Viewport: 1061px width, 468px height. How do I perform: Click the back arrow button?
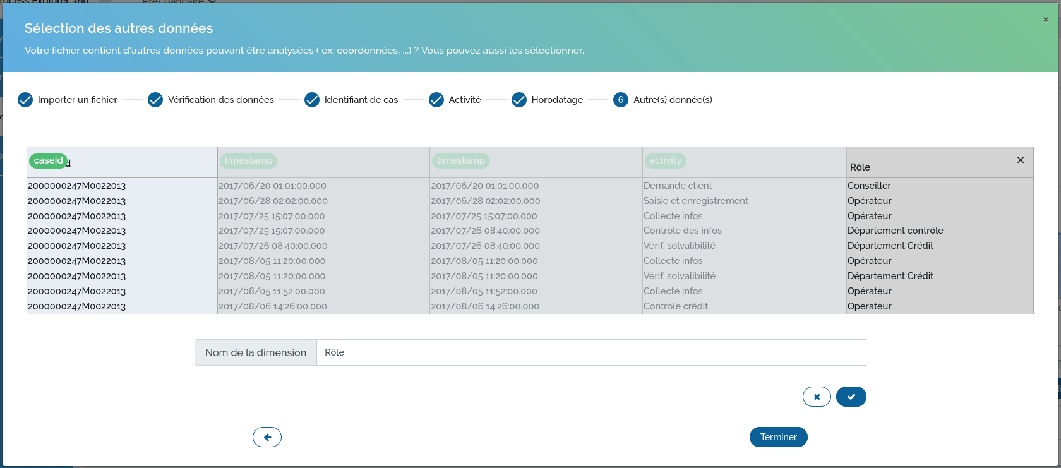[267, 437]
